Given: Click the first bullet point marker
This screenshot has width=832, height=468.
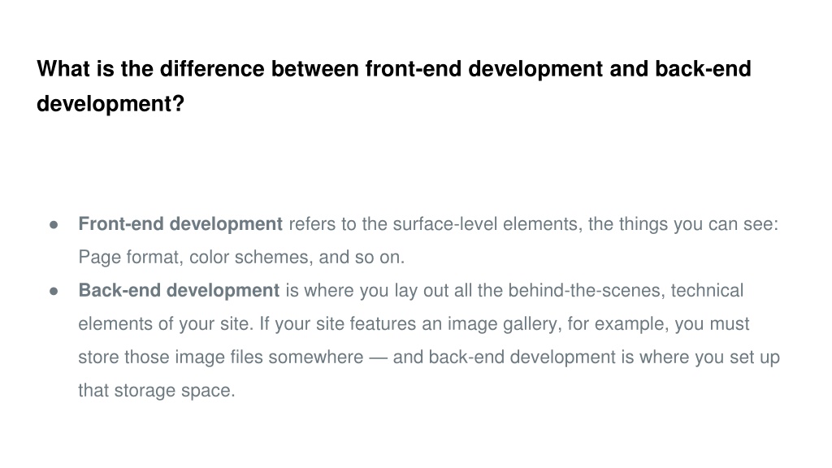Looking at the screenshot, I should coord(54,225).
